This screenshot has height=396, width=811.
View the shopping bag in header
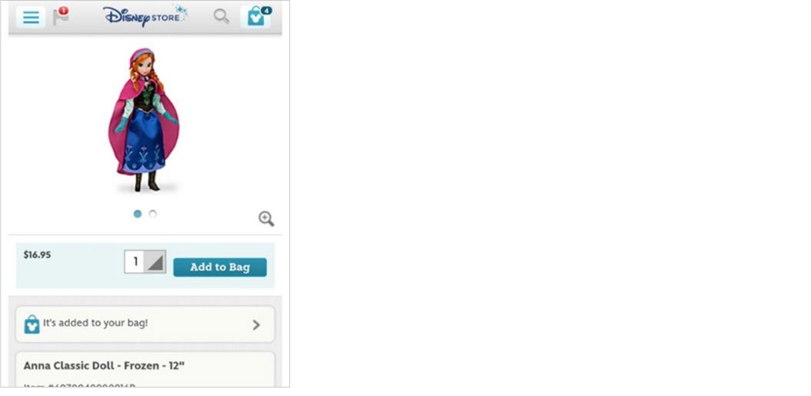255,17
